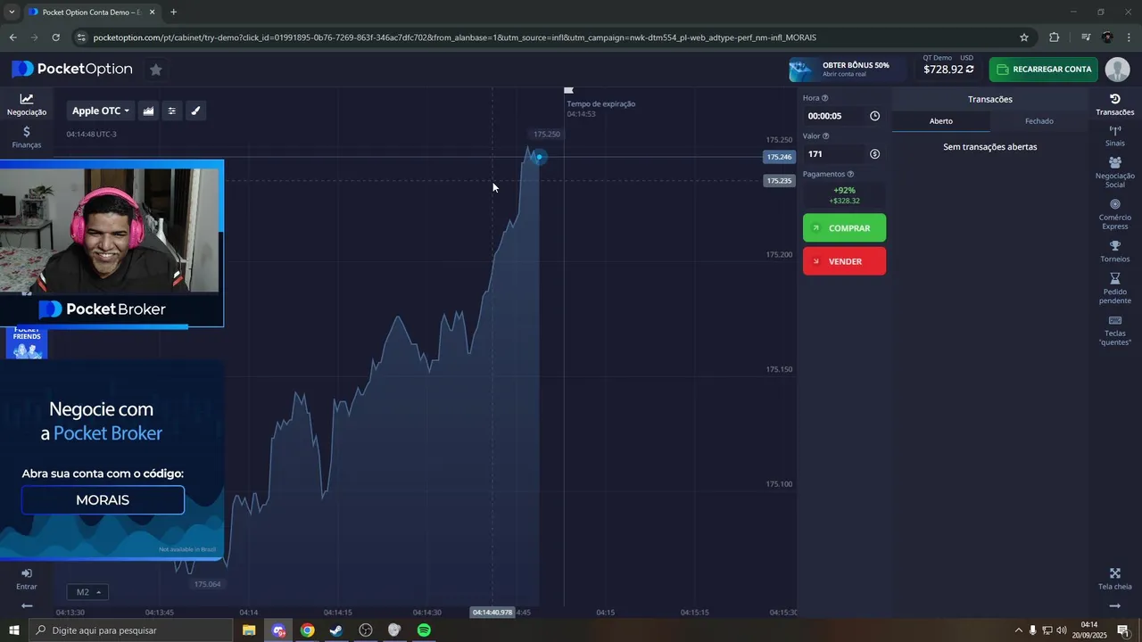Select the drawing brush tool
The image size is (1142, 642).
196,111
